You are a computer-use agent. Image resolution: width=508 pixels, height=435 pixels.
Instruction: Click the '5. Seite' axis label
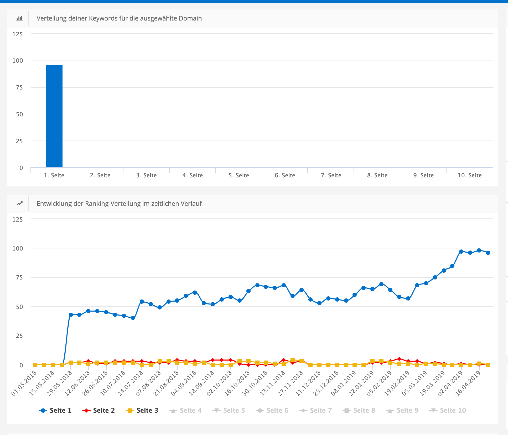pos(239,175)
